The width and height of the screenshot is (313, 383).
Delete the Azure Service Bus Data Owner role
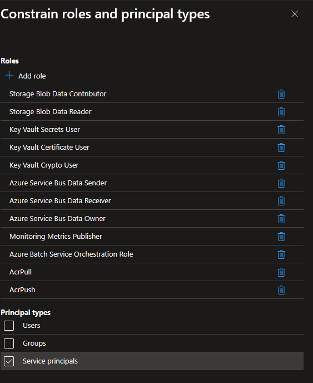pos(281,219)
